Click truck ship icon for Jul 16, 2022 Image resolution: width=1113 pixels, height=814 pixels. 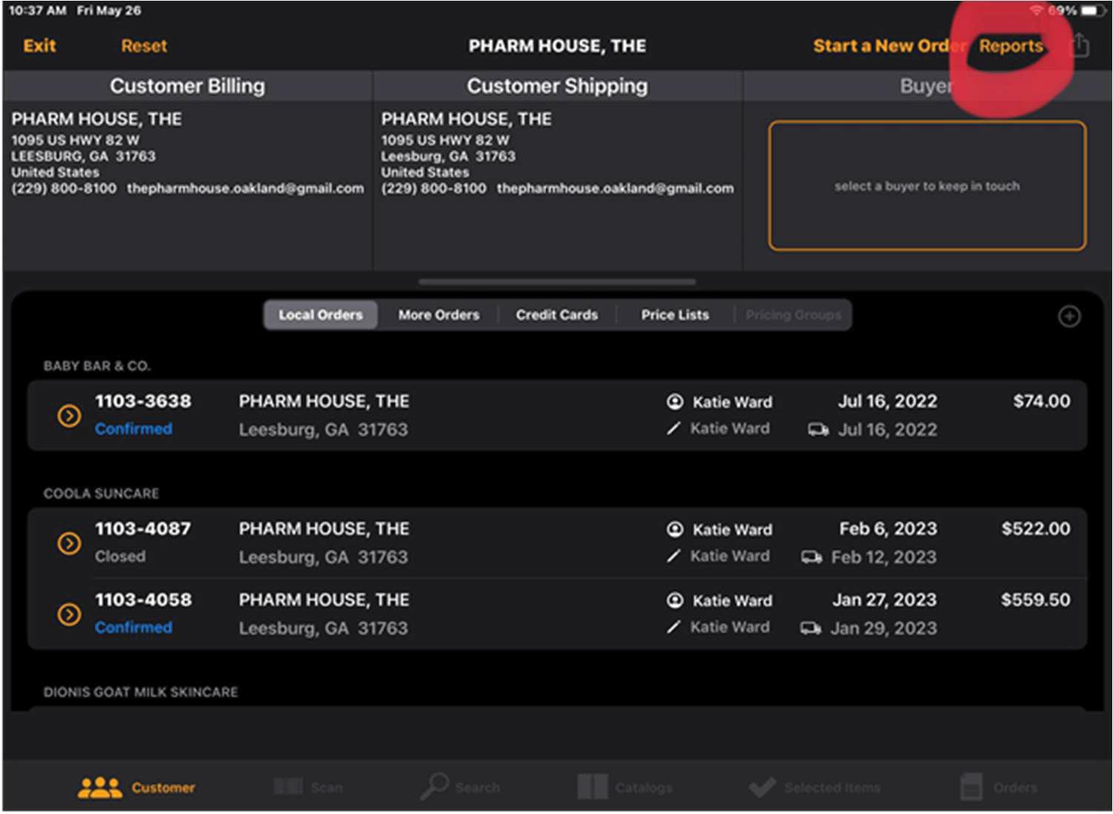click(x=818, y=430)
